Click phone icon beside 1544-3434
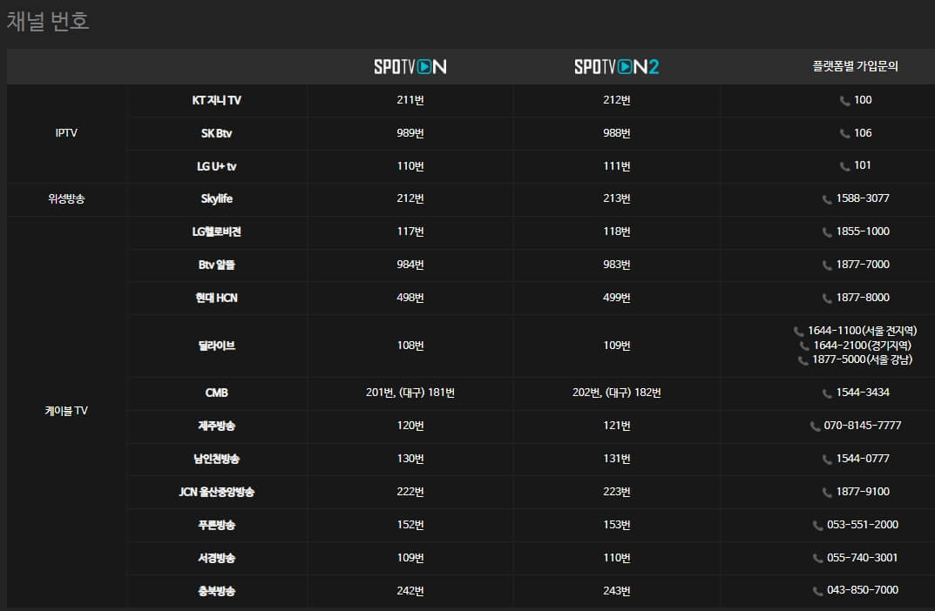The height and width of the screenshot is (611, 935). tap(827, 393)
